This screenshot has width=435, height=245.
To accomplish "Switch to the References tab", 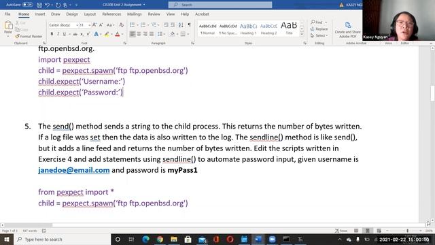I will point(111,14).
